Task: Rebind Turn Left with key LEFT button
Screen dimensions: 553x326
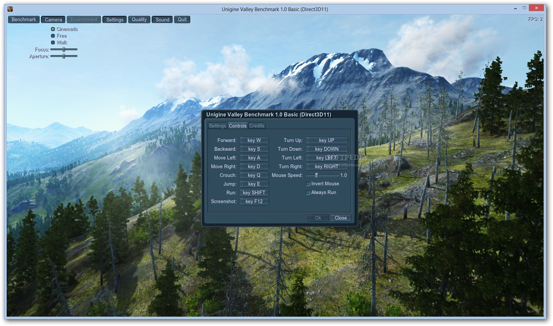Action: [x=326, y=158]
